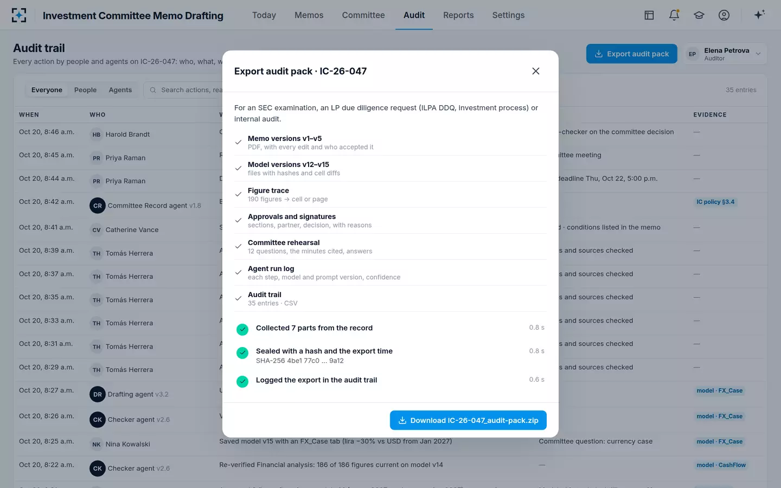The image size is (781, 488).
Task: Click the DR avatar of Drafting agent
Action: coord(98,394)
